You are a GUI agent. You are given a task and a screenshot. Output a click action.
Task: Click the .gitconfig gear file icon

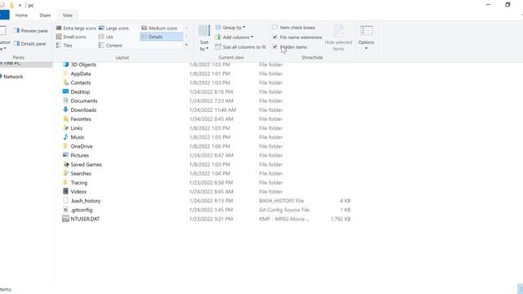point(65,210)
